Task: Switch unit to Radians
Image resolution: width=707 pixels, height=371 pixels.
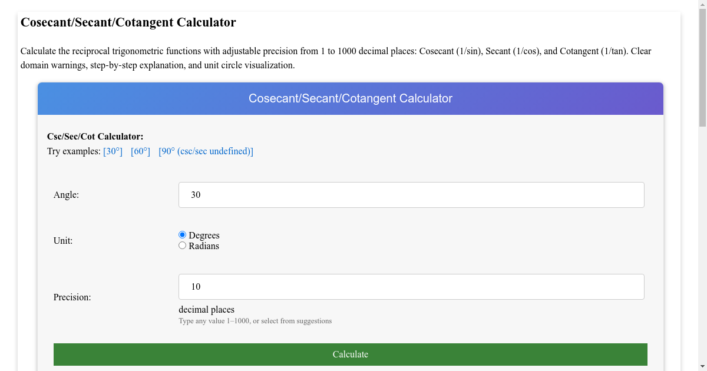Action: coord(182,245)
